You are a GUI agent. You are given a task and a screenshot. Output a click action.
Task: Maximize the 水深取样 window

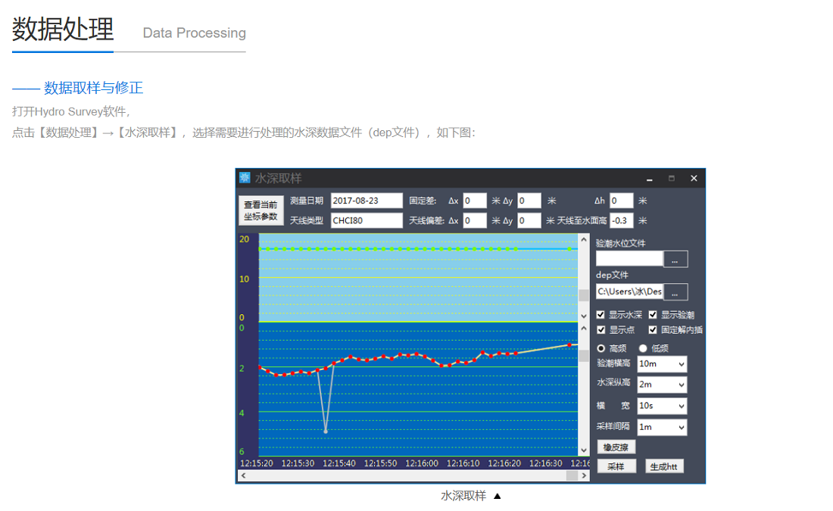[x=671, y=179]
